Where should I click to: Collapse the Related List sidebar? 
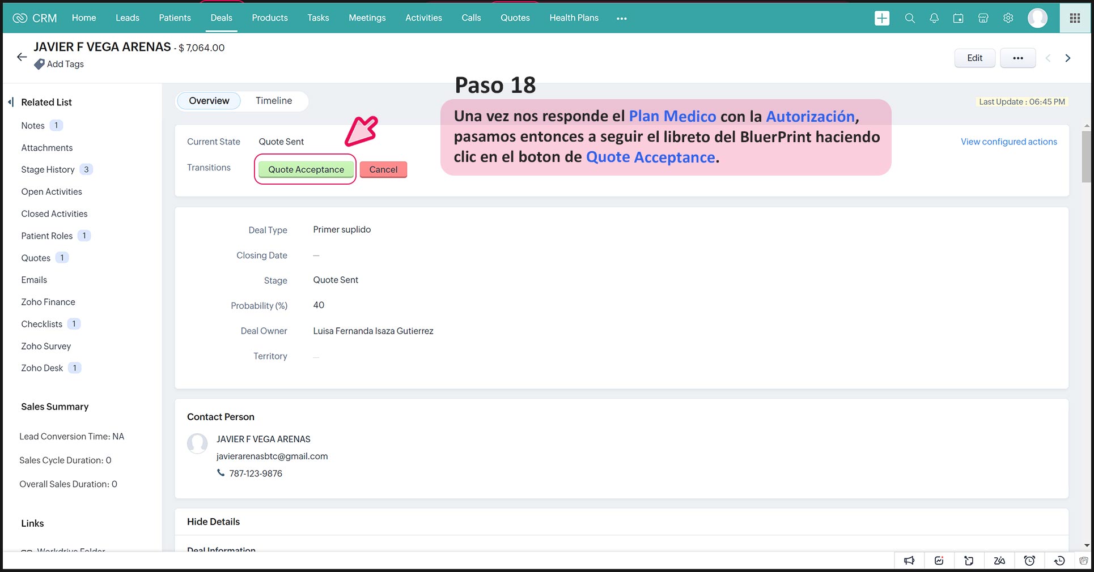pyautogui.click(x=11, y=102)
